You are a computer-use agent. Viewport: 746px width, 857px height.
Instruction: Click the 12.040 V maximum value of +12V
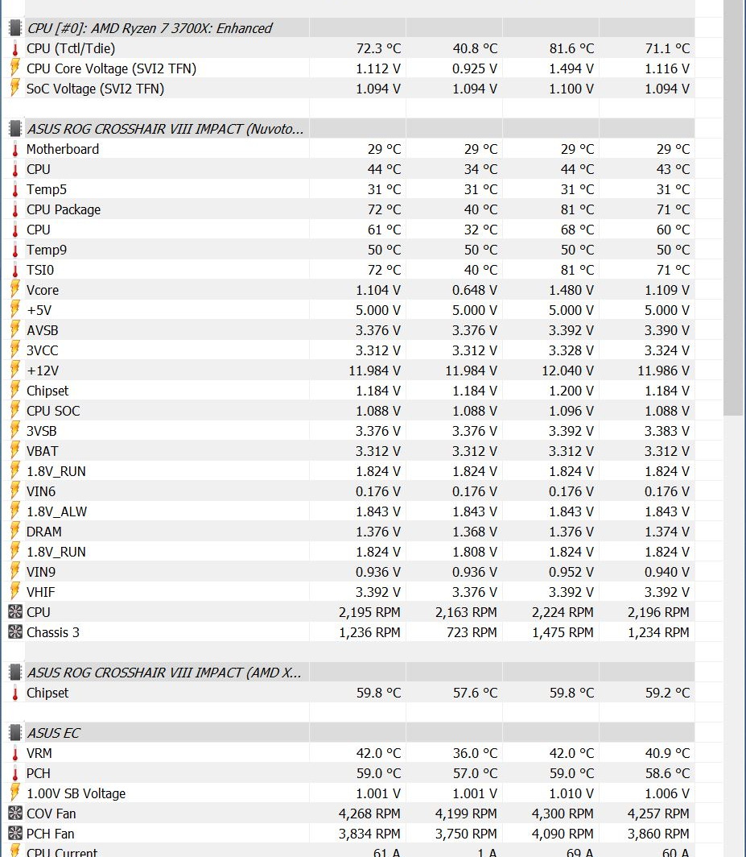point(567,371)
